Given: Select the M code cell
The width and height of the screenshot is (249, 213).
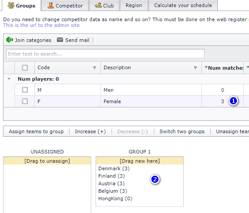Looking at the screenshot, I should pyautogui.click(x=68, y=90).
